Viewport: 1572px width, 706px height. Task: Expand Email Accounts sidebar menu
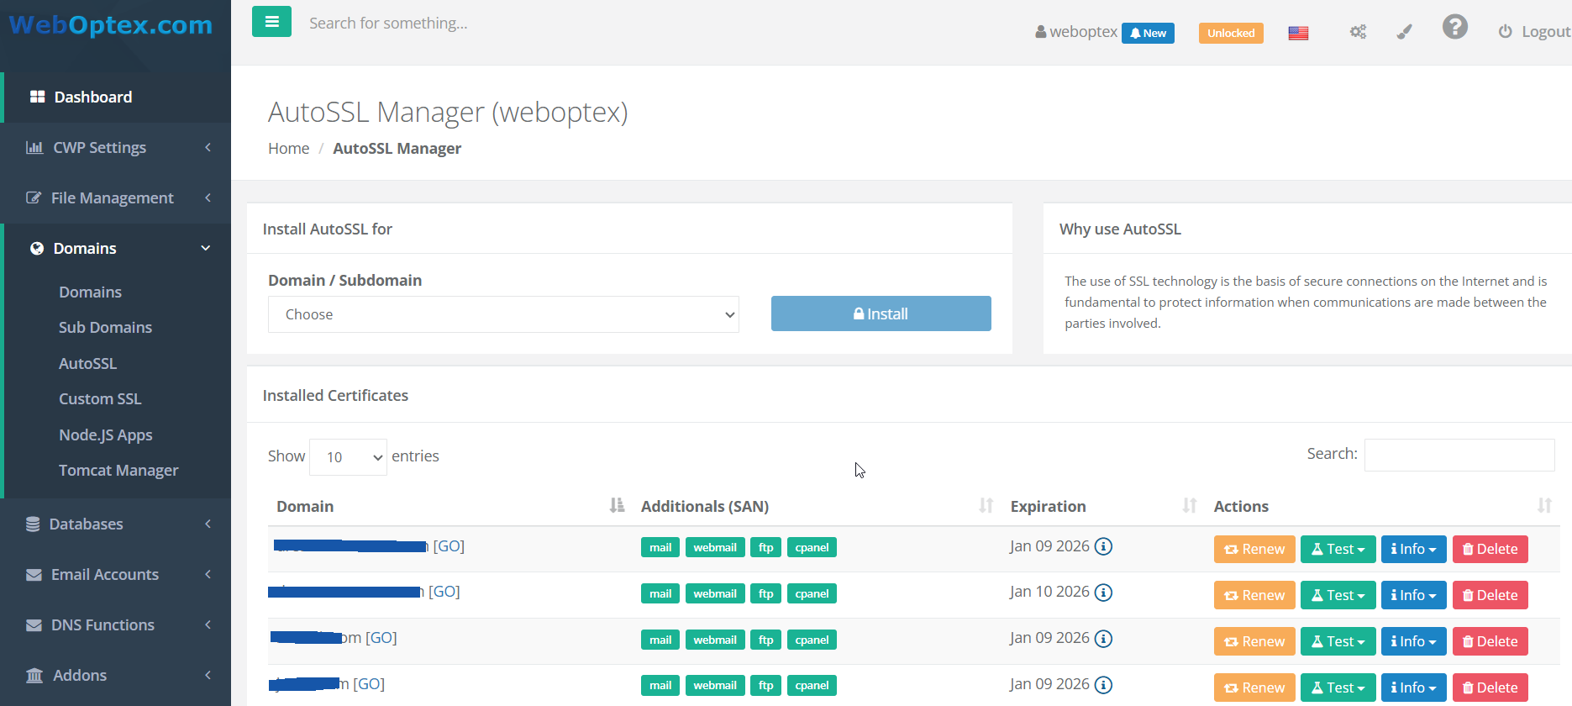click(105, 575)
